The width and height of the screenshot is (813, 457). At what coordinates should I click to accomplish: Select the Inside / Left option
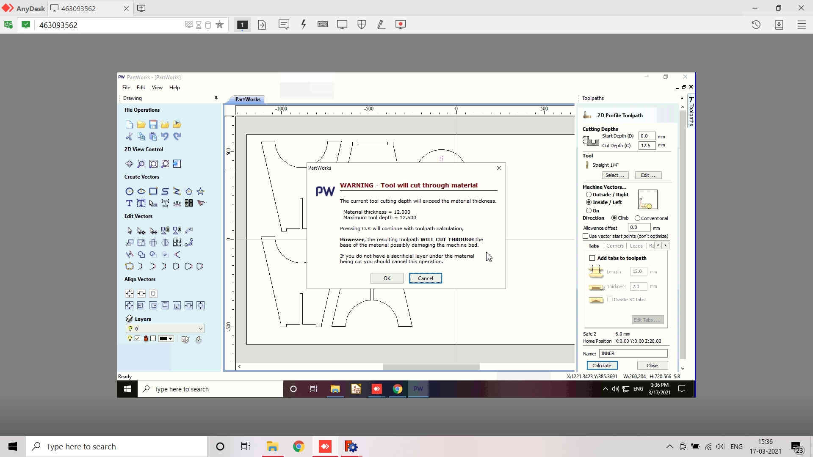[589, 202]
